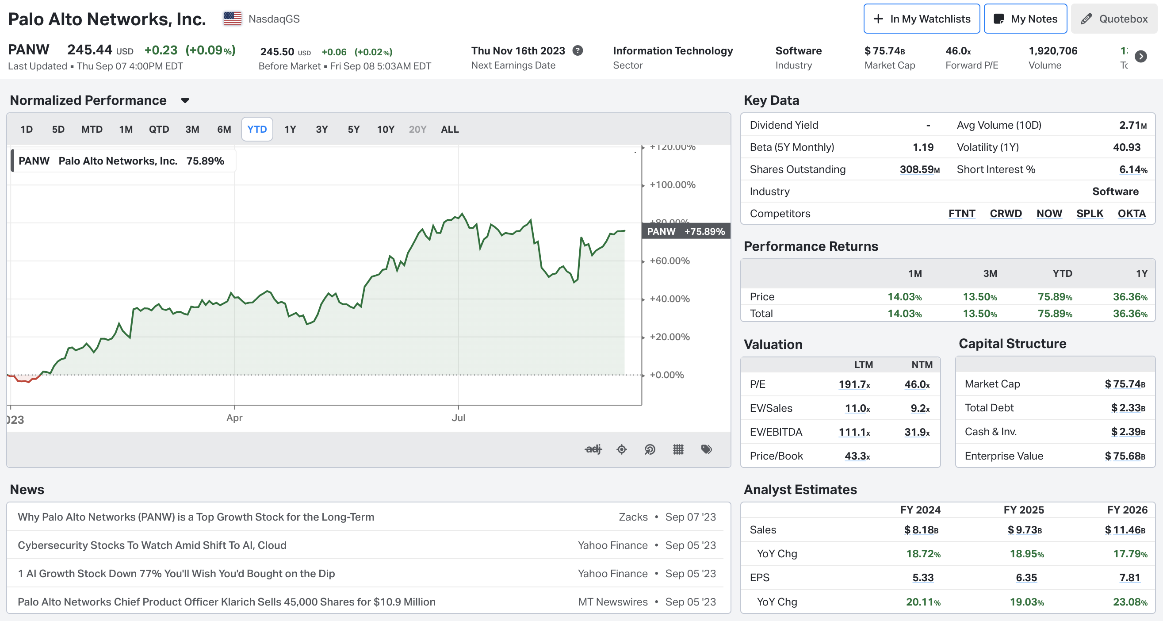Click the Quotebox button
This screenshot has height=621, width=1163.
pyautogui.click(x=1114, y=19)
